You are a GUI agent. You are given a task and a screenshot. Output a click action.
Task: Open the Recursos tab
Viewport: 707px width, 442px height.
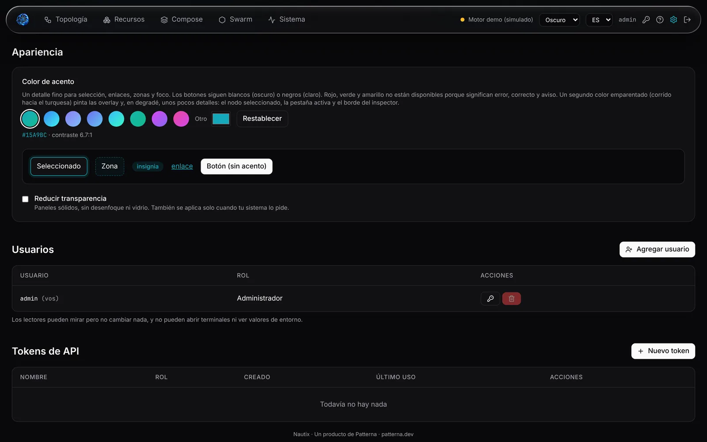click(124, 19)
